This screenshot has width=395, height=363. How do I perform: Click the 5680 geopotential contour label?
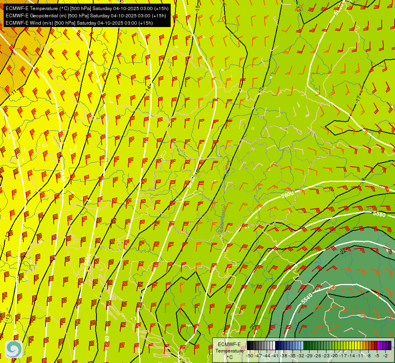point(63,175)
